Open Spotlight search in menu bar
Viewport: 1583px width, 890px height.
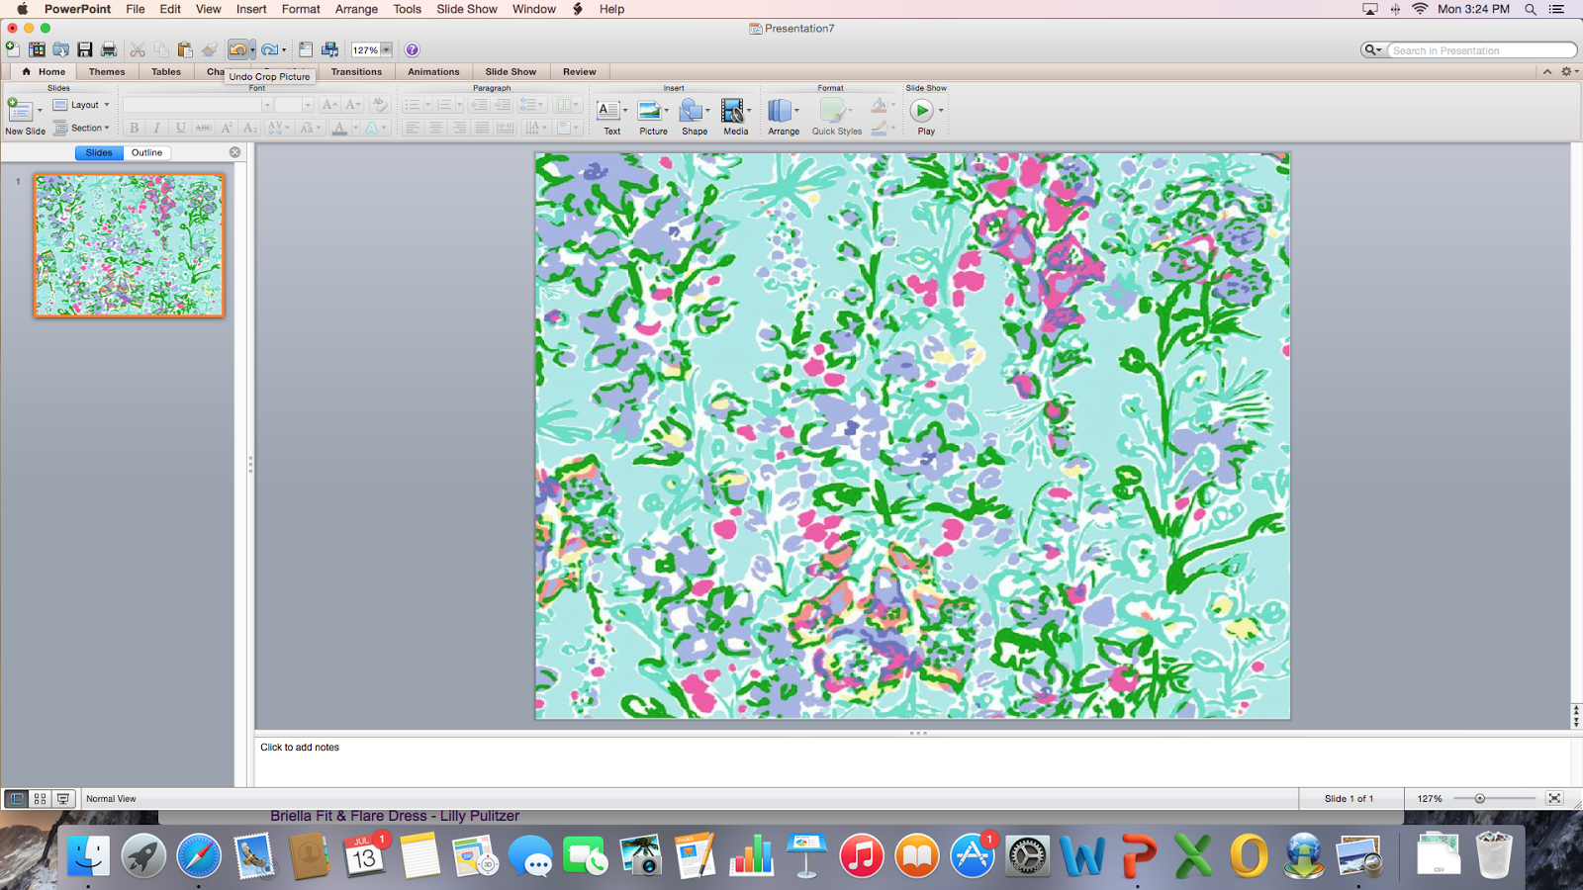(x=1531, y=9)
